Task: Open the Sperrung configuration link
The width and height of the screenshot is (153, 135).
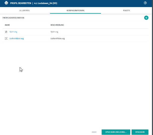Action: [13, 32]
